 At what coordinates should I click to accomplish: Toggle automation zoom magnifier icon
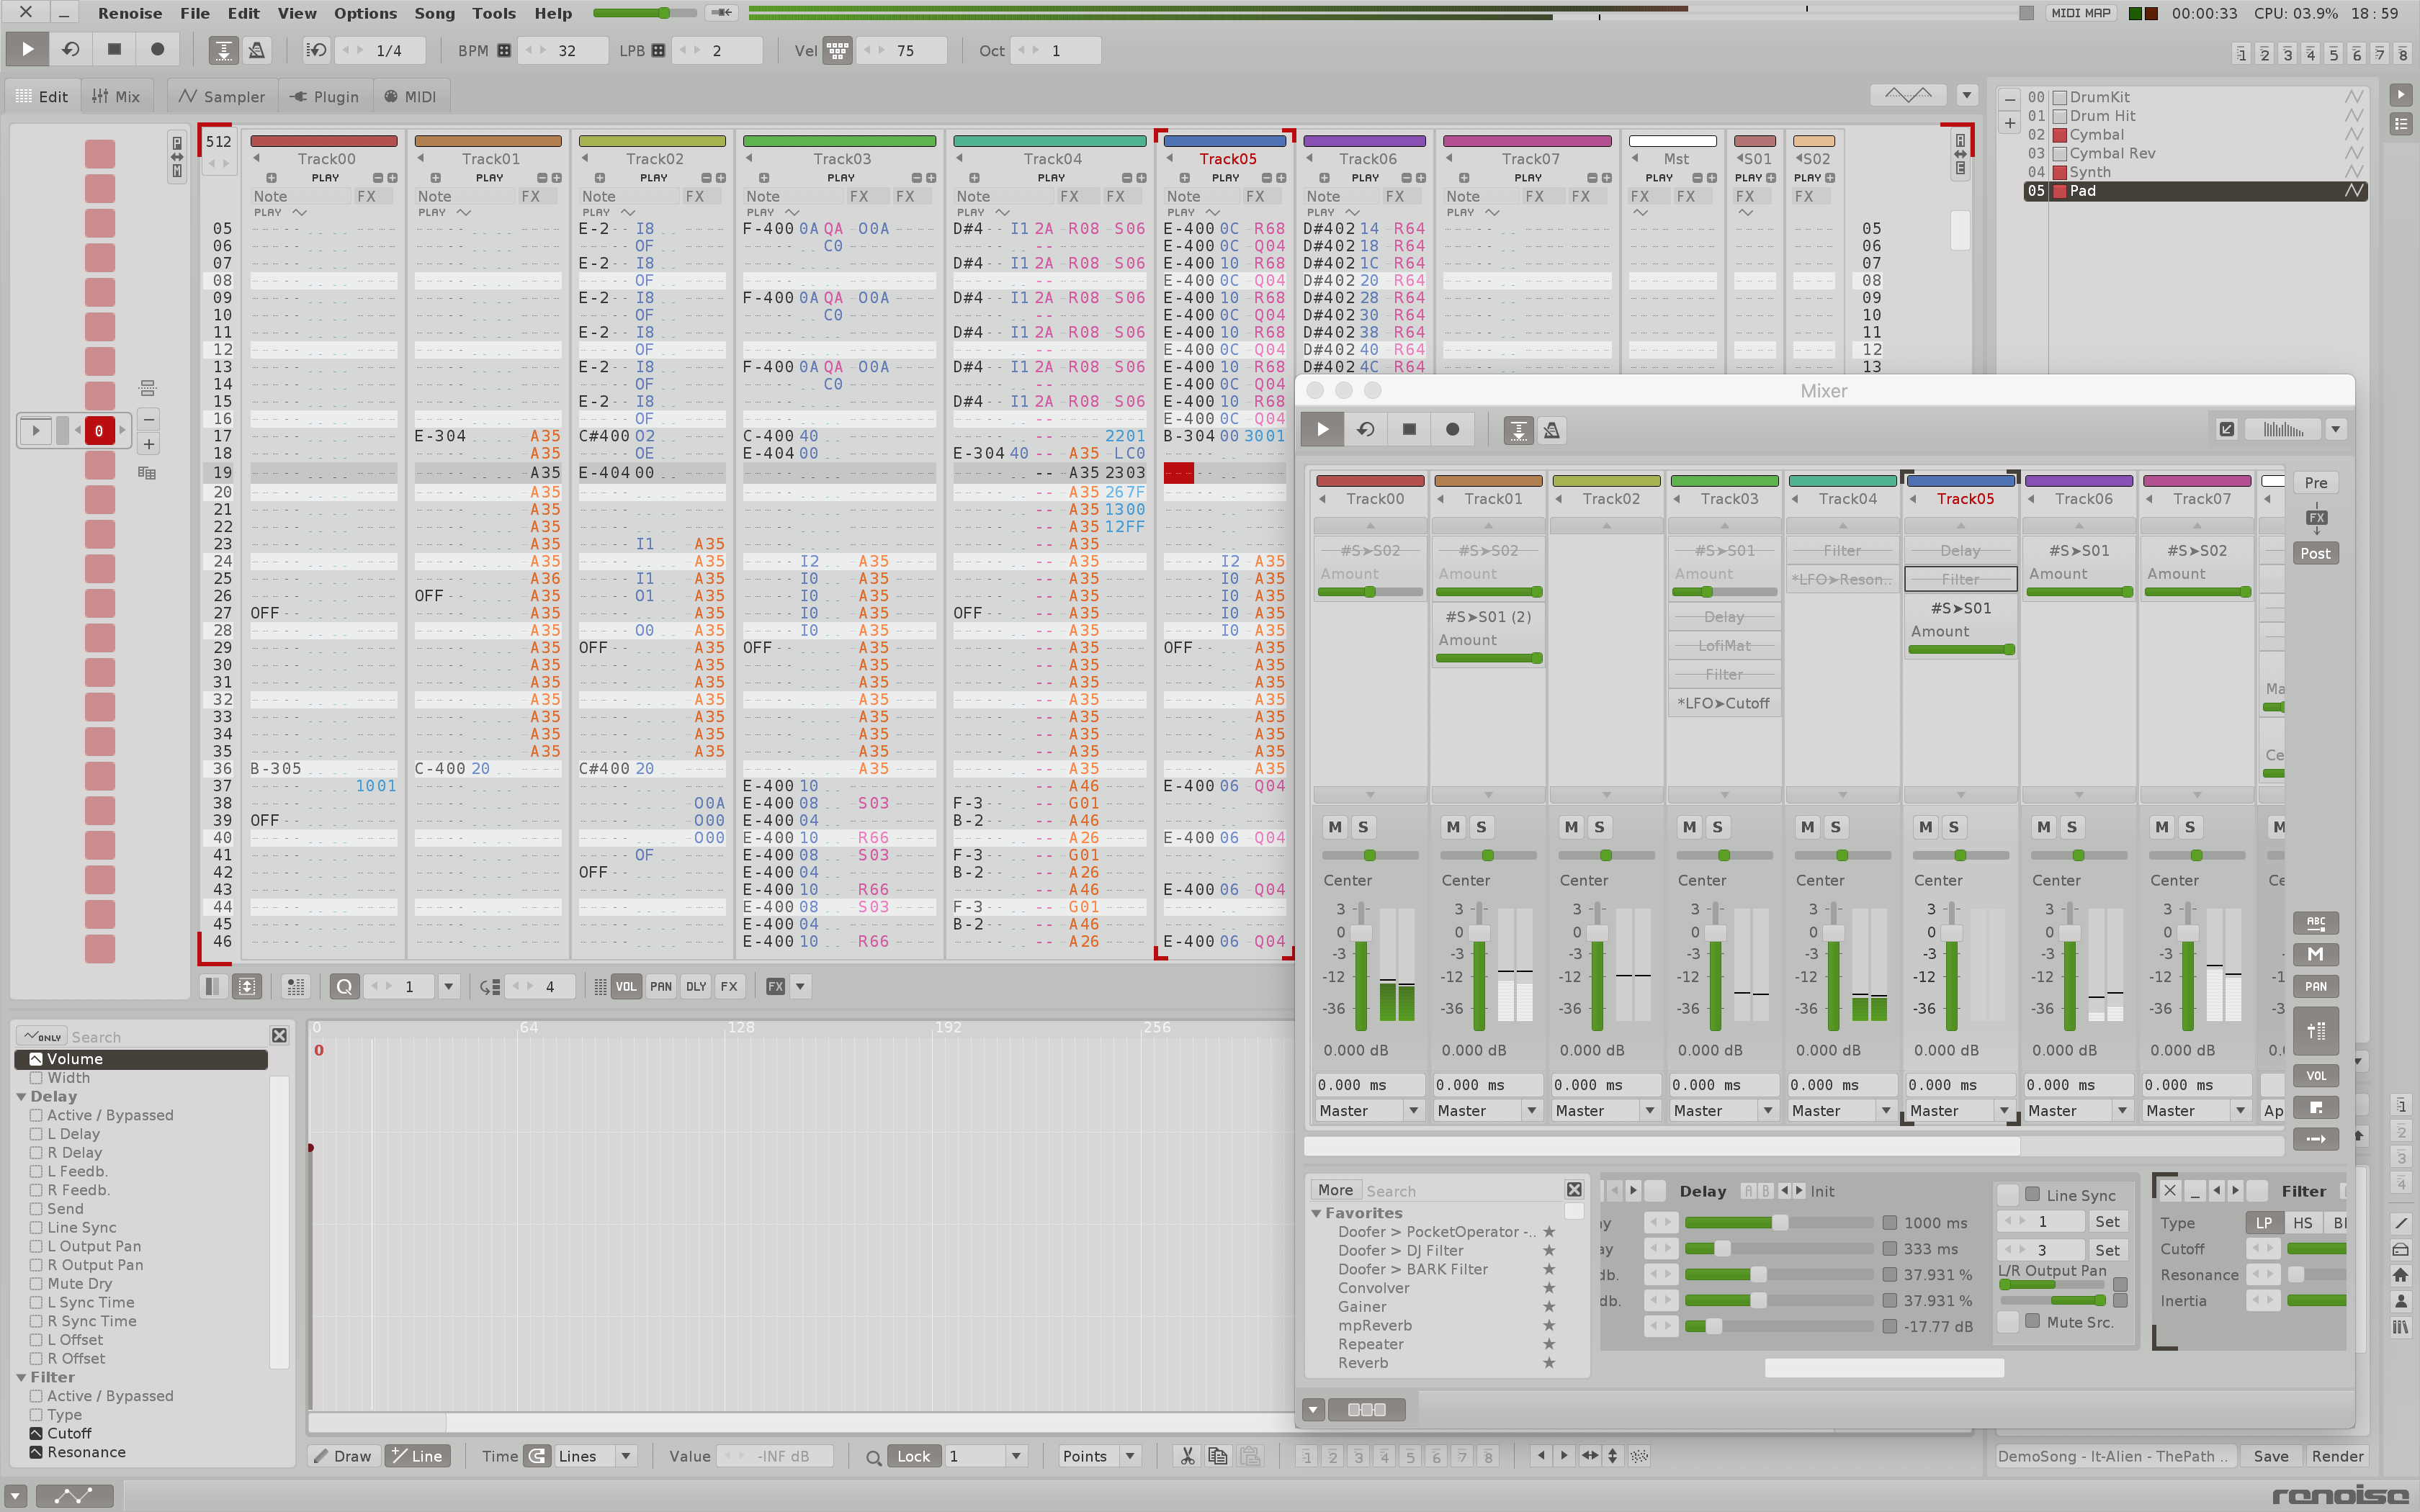pos(873,1457)
